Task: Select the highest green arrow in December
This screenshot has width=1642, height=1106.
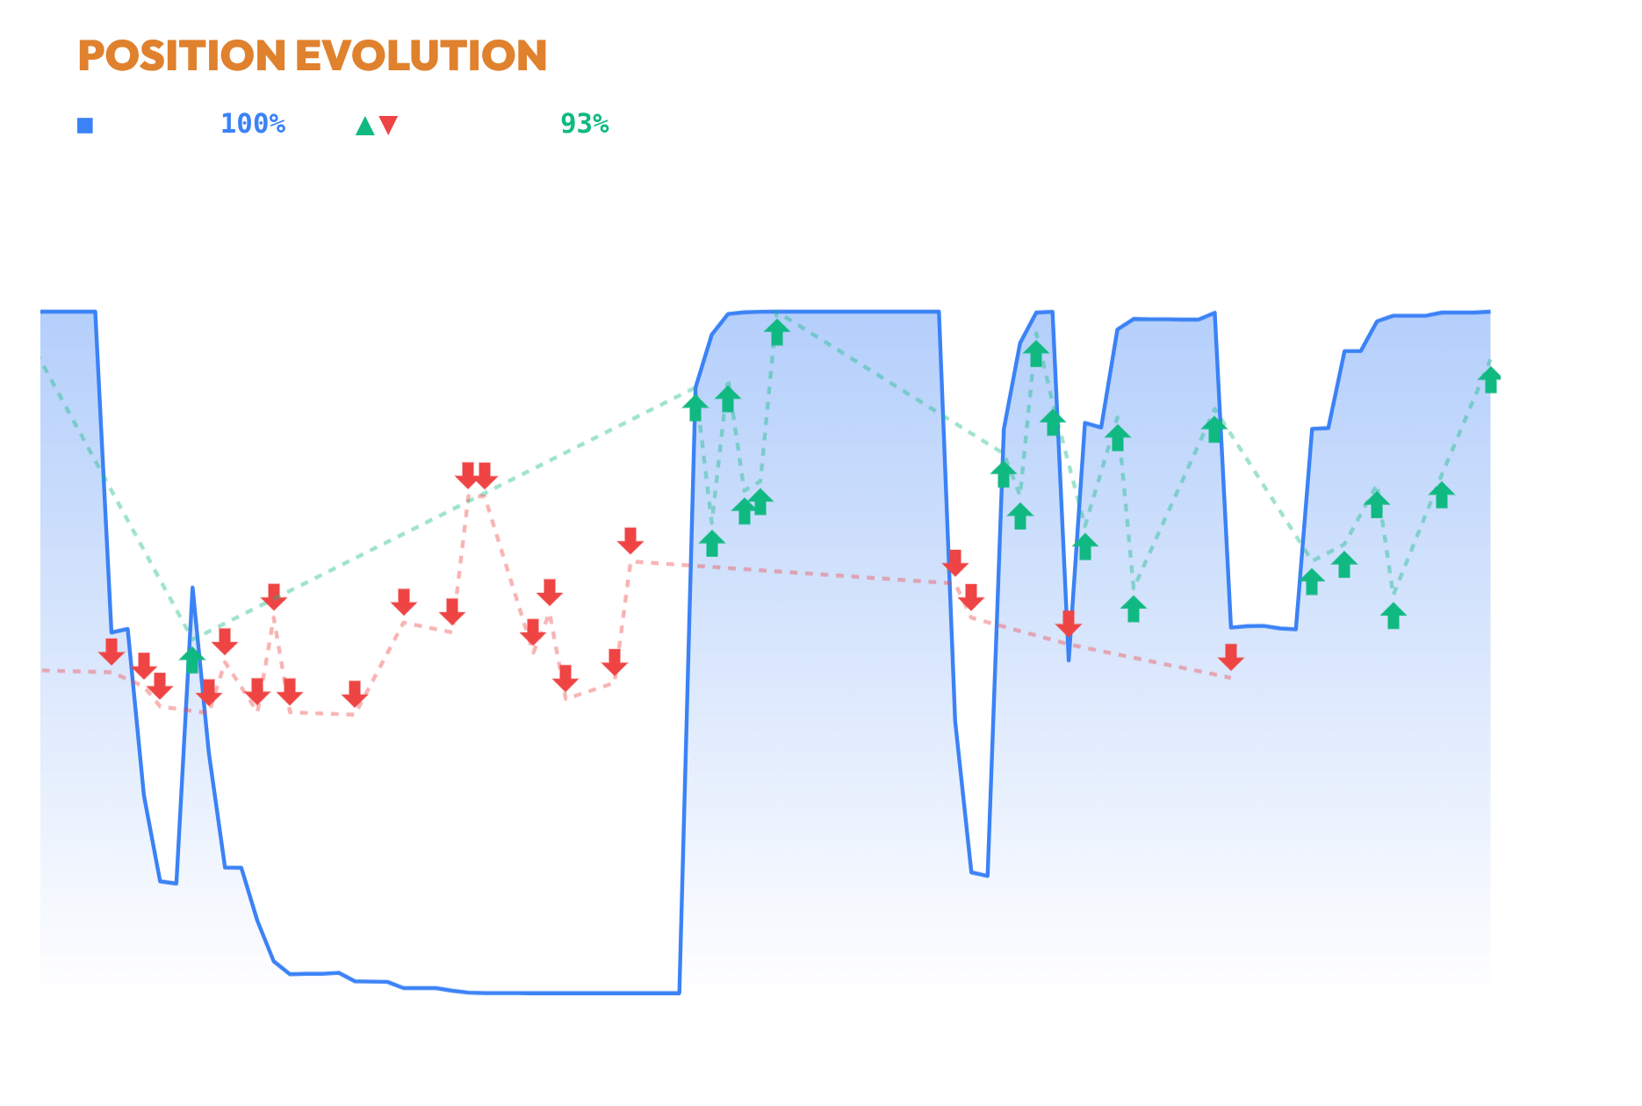Action: pos(1034,355)
